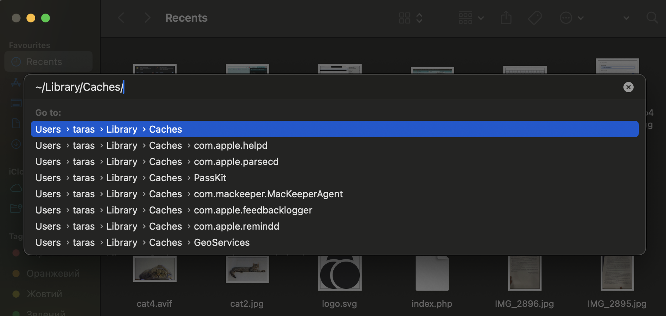Click the index.php file name
Image resolution: width=666 pixels, height=316 pixels.
click(x=432, y=304)
